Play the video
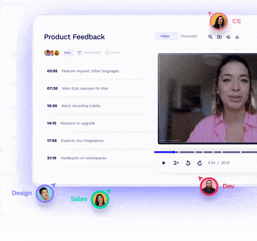 pyautogui.click(x=164, y=163)
